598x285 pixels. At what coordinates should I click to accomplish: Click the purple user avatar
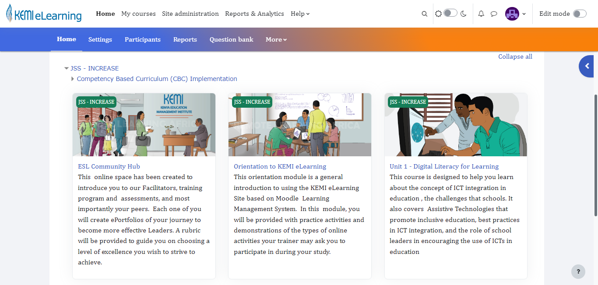[x=512, y=14]
